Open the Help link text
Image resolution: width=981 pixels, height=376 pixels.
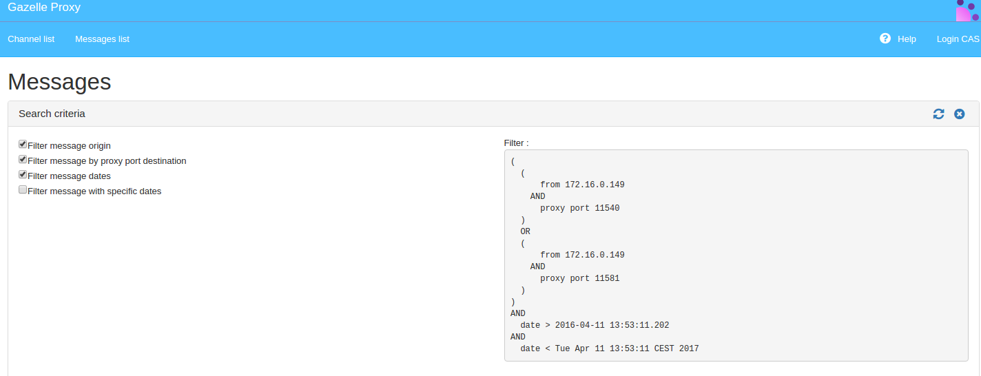pyautogui.click(x=907, y=39)
